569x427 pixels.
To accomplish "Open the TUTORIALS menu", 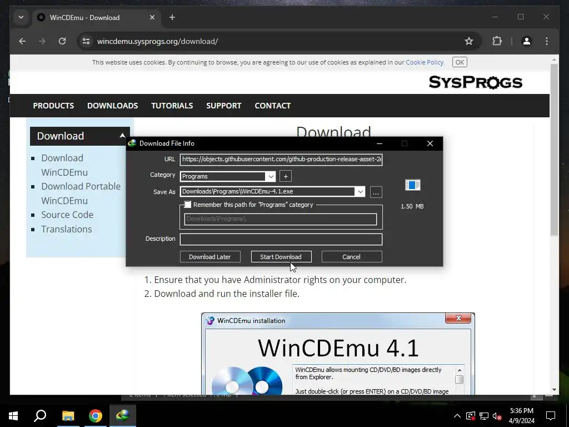I will [x=172, y=106].
